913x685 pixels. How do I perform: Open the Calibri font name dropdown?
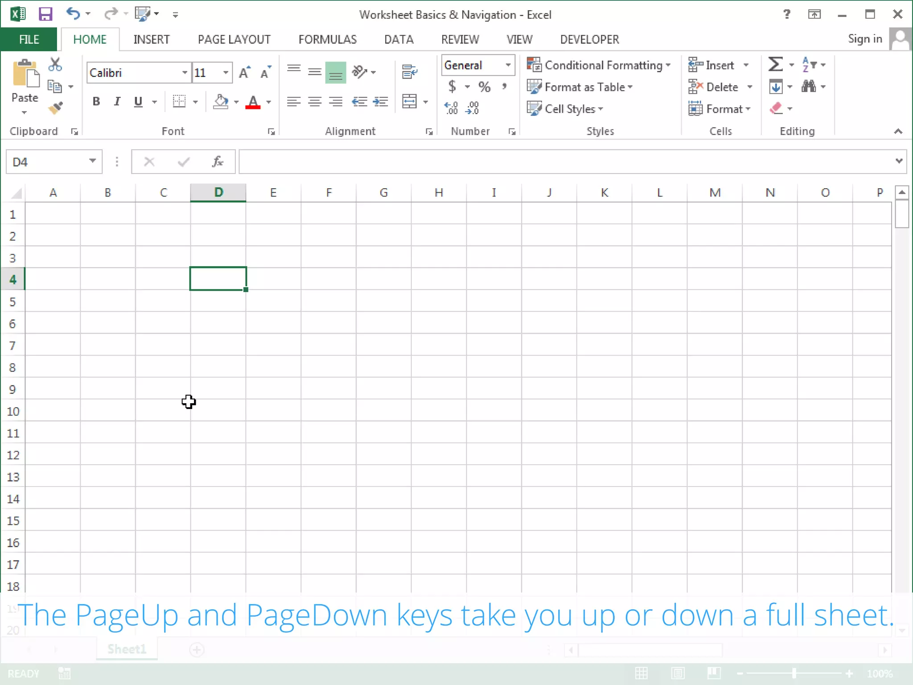pos(185,73)
